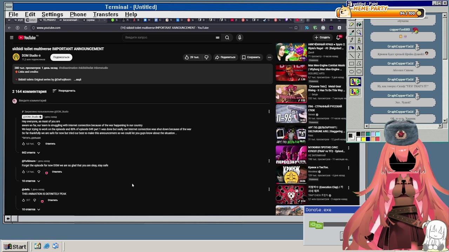The image size is (449, 252).
Task: Pick the Eyedropper color picker tool
Action: click(351, 32)
